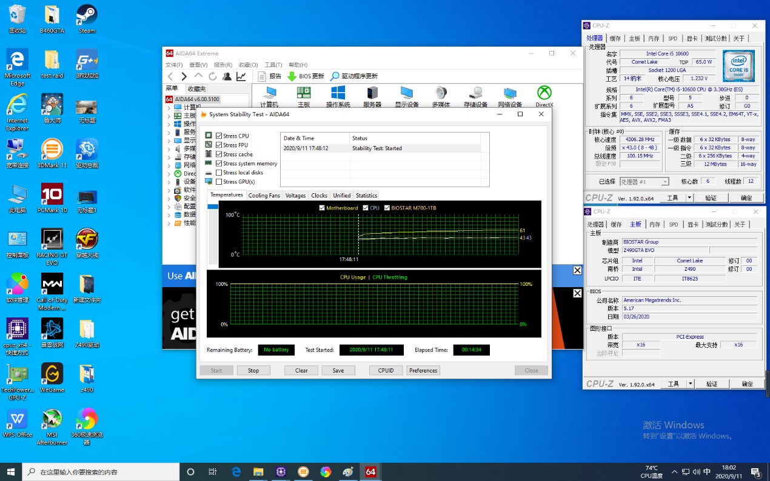This screenshot has height=481, width=770.
Task: Switch to the Clocks tab
Action: pos(320,196)
